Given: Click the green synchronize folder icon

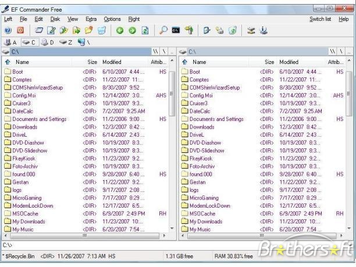Looking at the screenshot, I should (233, 30).
